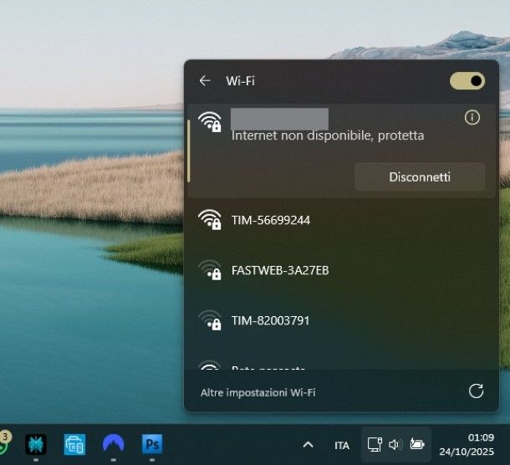Click the volume speaker icon in tray

pos(395,444)
